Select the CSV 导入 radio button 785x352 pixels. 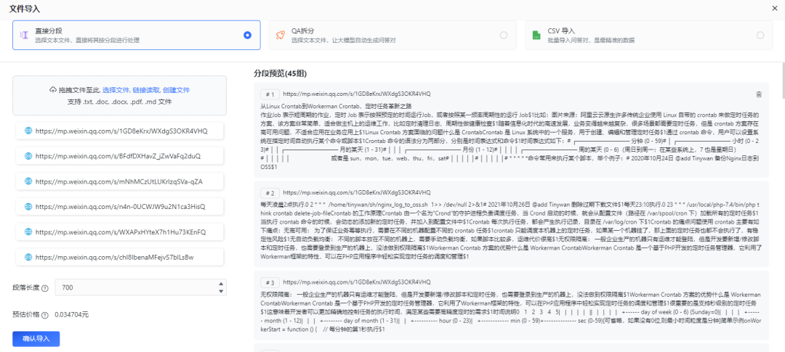click(x=760, y=35)
